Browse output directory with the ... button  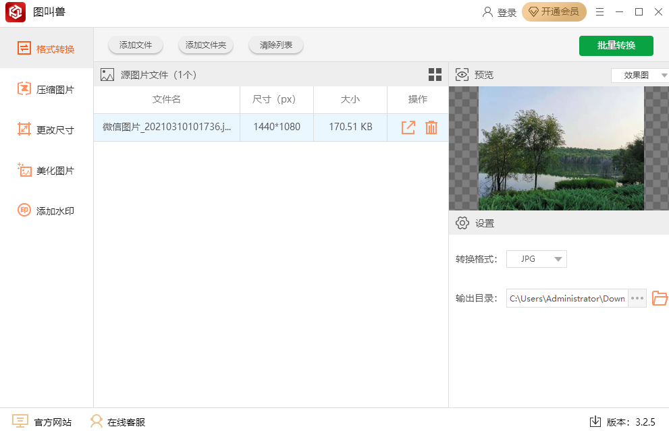point(637,297)
